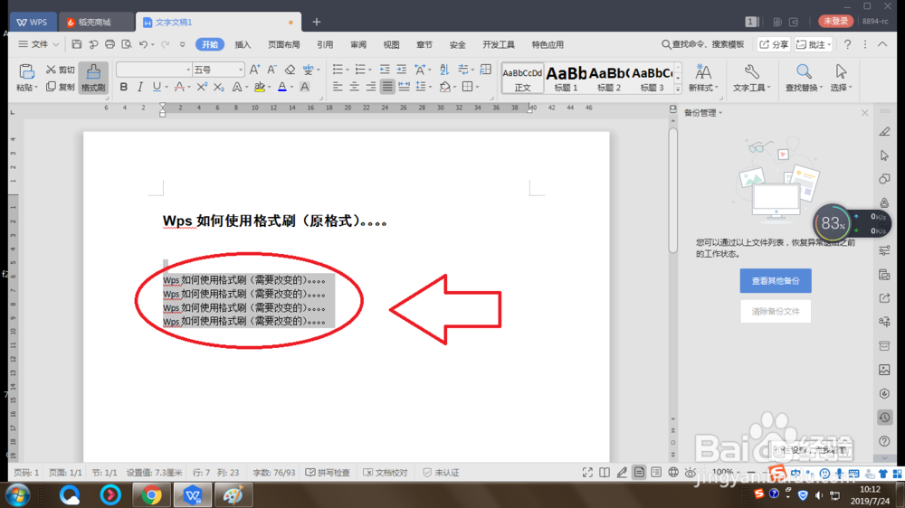905x508 pixels.
Task: Toggle eye protection mode in status bar
Action: coord(691,472)
